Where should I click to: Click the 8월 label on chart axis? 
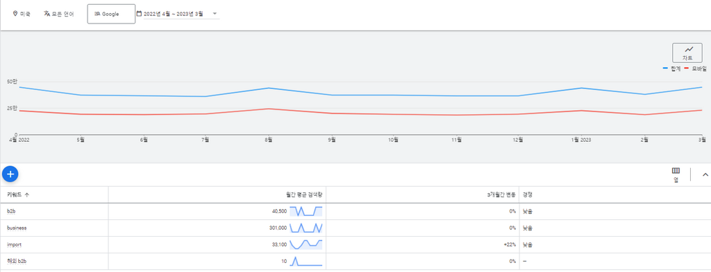[x=268, y=140]
